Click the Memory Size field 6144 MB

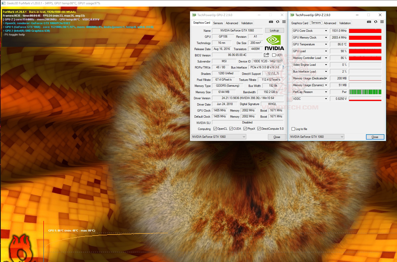pos(224,92)
